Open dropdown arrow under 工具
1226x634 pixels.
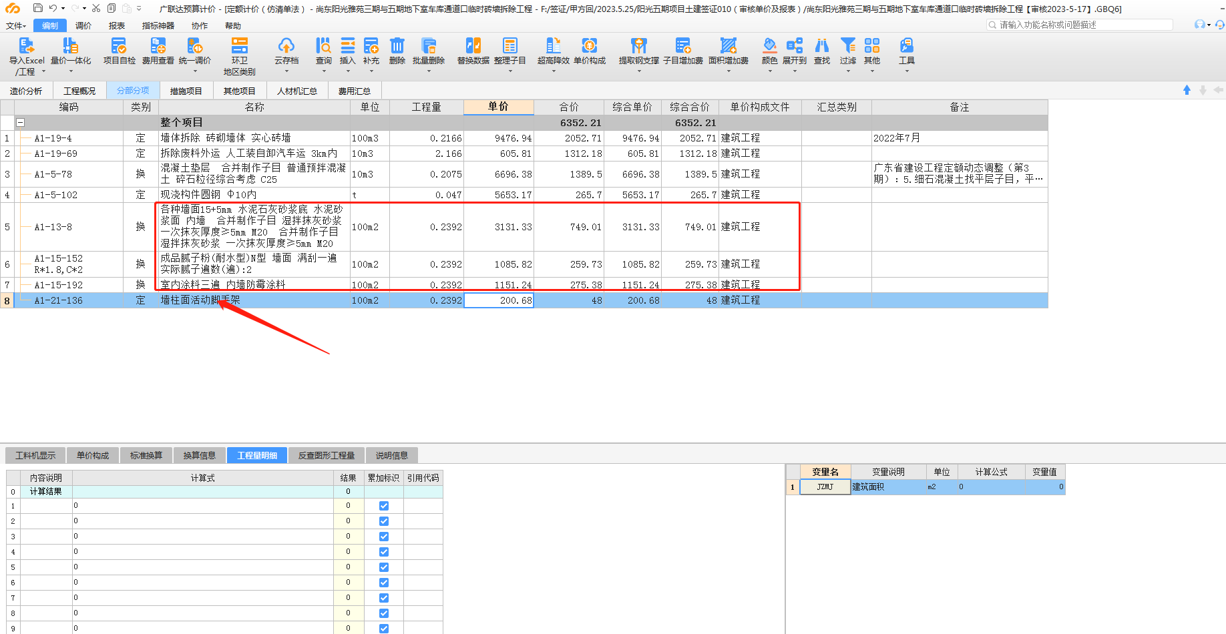907,71
